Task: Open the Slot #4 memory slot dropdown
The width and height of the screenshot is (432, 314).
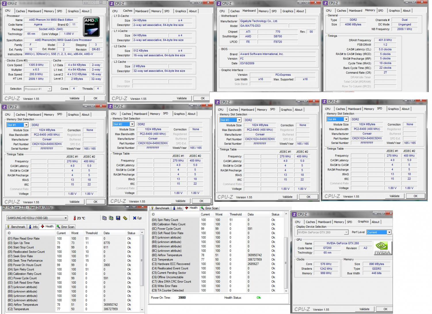Action: click(x=346, y=119)
